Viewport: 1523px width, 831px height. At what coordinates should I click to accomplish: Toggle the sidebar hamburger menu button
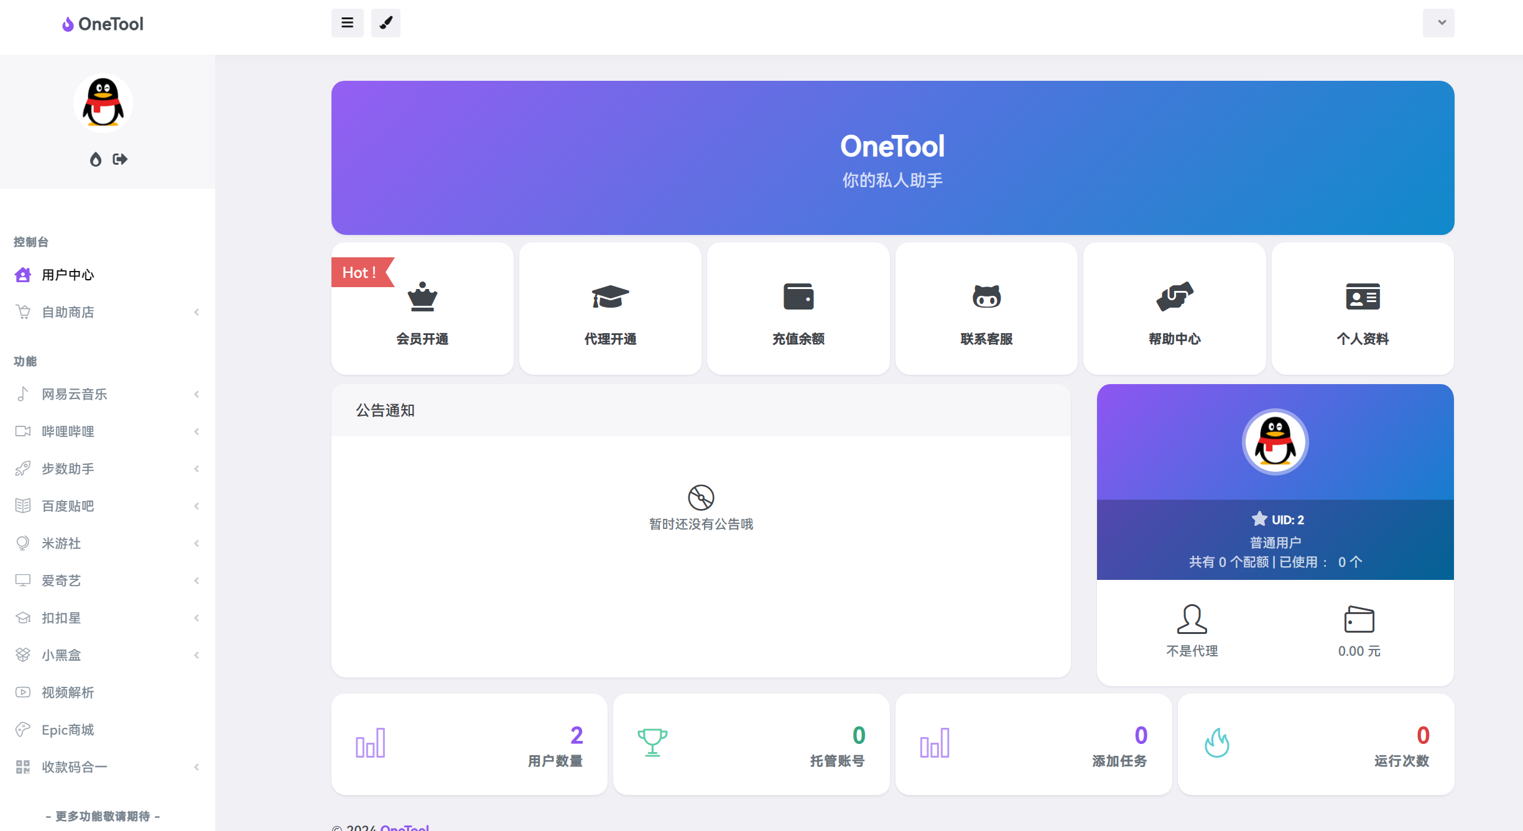click(x=347, y=23)
